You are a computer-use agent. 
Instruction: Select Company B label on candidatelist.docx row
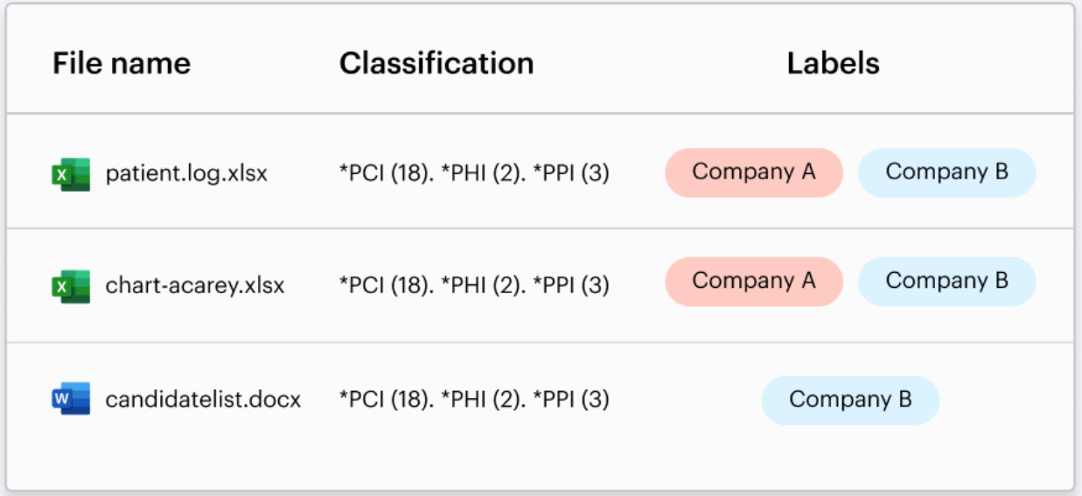(850, 401)
